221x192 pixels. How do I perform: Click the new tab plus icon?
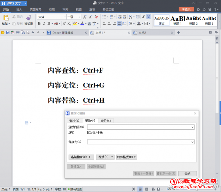(179, 32)
